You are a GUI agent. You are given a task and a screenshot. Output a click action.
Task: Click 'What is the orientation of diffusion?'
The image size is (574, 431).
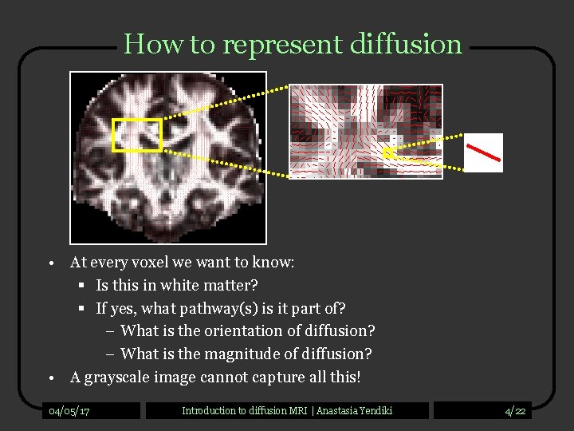[248, 330]
